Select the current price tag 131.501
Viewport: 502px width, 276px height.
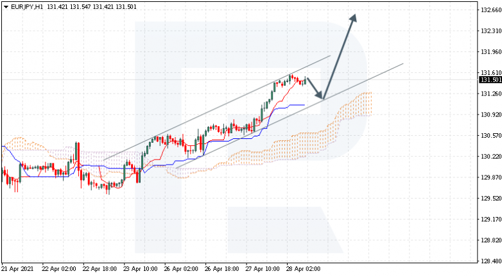tap(490, 80)
